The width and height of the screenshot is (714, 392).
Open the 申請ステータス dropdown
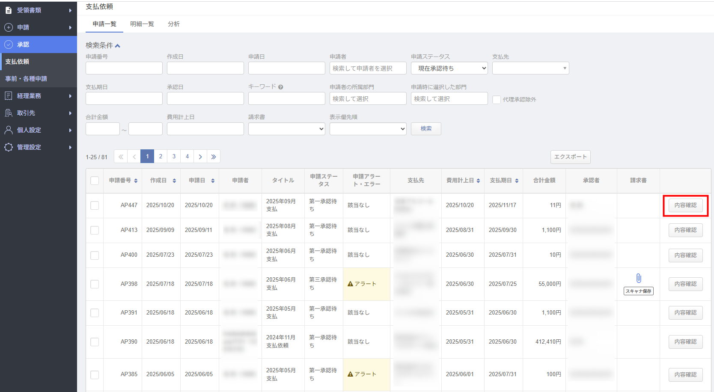[449, 68]
